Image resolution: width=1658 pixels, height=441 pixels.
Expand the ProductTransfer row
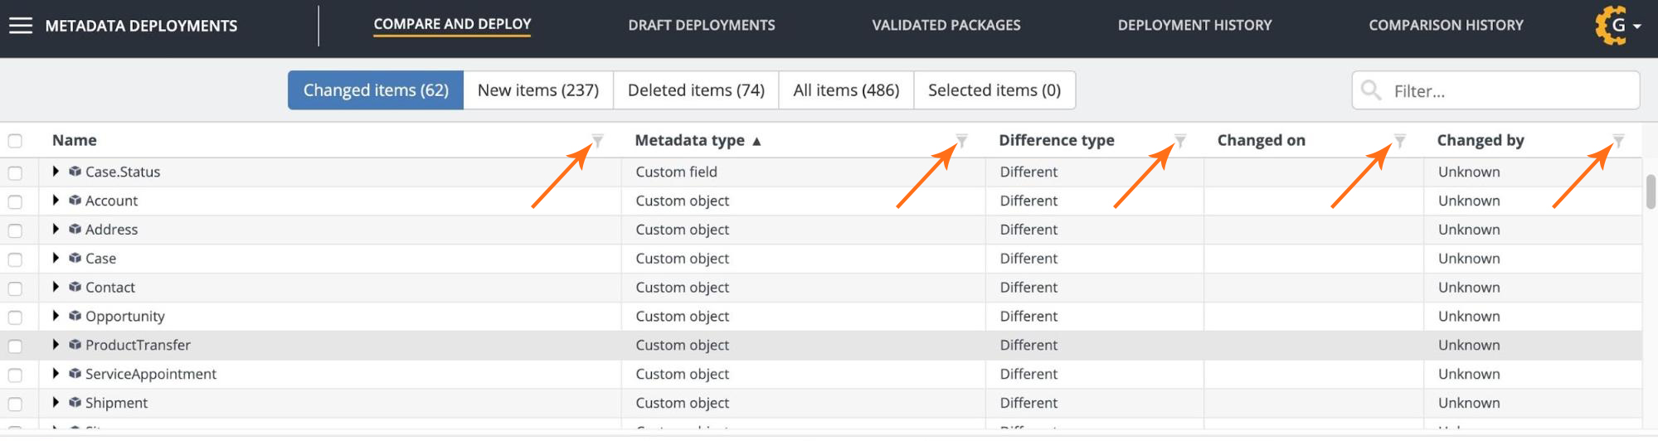coord(56,345)
